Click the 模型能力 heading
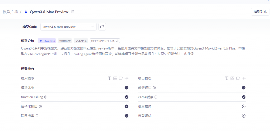The height and width of the screenshot is (131, 270). pos(27,69)
